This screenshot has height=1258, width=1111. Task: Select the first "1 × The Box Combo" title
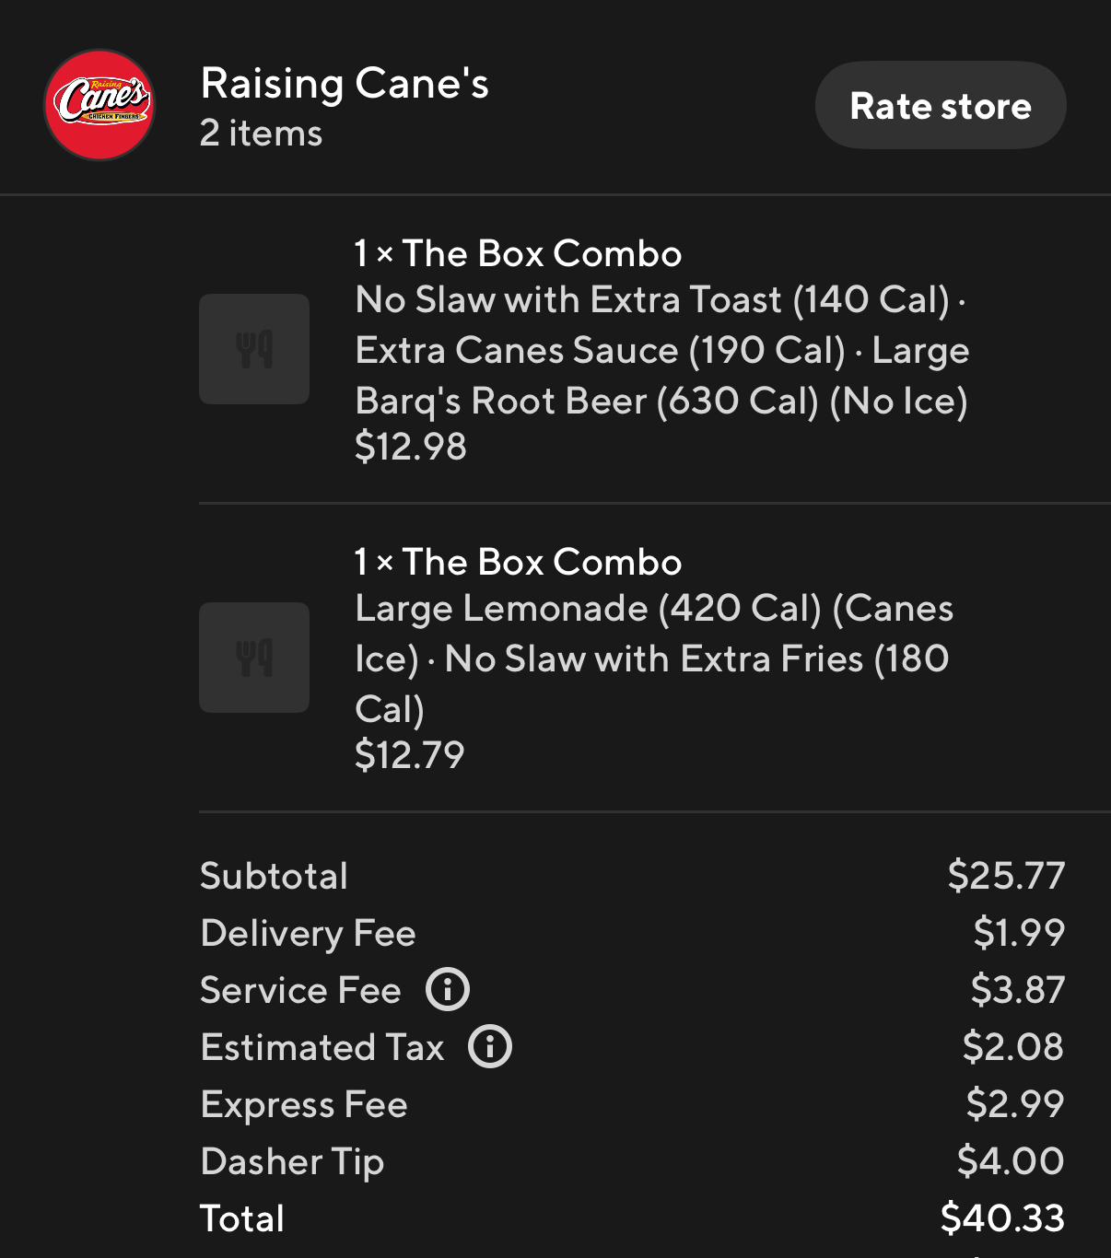tap(518, 254)
